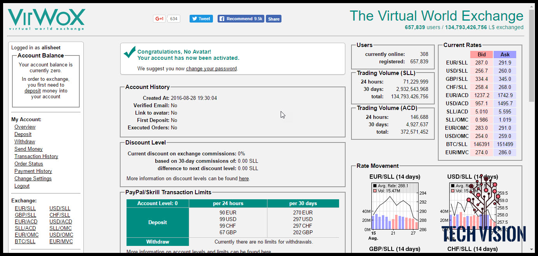Click the Withdraw row cell in limits table
Viewport: 538px width, 256px height.
tap(158, 242)
